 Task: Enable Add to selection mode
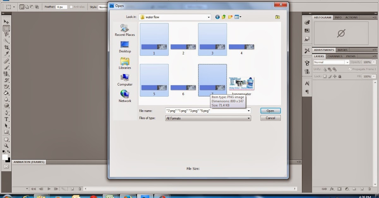coord(27,7)
